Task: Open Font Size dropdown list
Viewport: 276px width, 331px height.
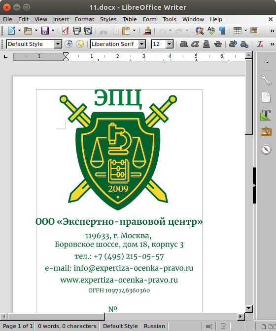Action: [169, 44]
